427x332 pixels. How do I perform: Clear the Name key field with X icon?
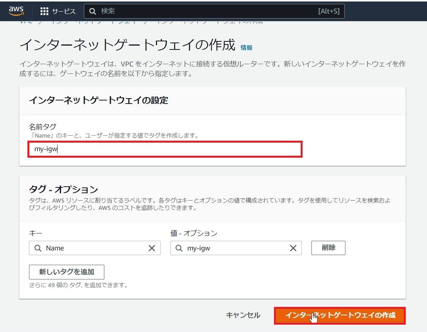click(152, 248)
